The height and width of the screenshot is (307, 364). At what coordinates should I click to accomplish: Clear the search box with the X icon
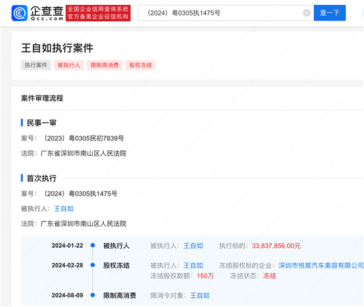[x=306, y=13]
